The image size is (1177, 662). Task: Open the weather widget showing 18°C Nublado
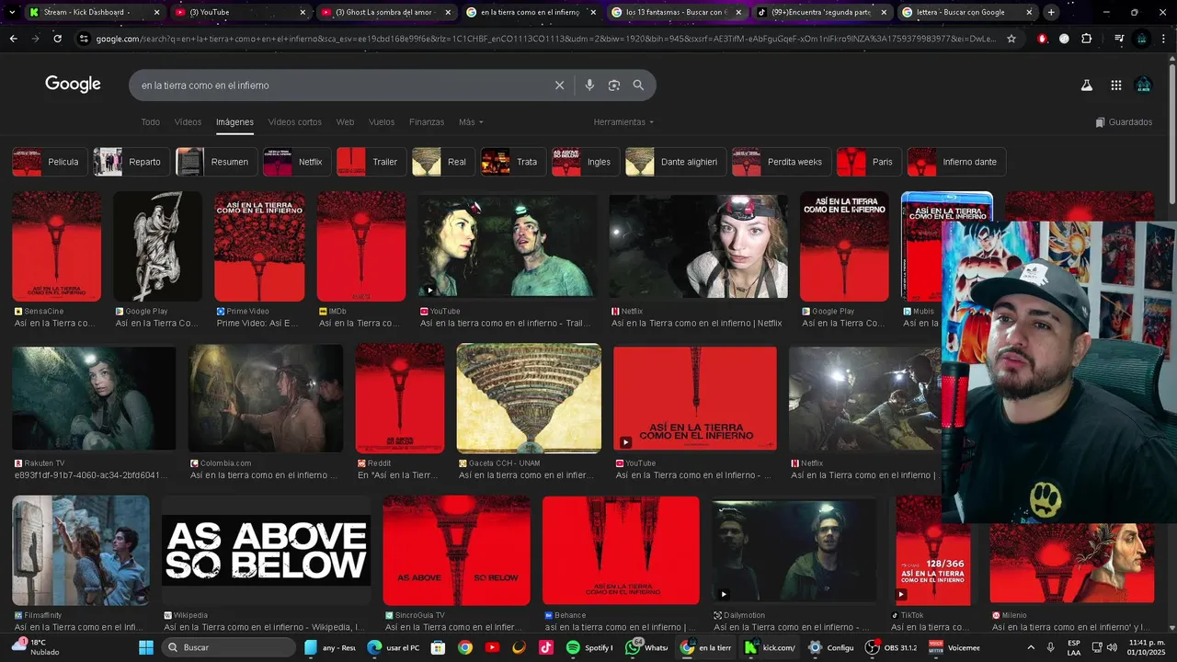click(37, 647)
